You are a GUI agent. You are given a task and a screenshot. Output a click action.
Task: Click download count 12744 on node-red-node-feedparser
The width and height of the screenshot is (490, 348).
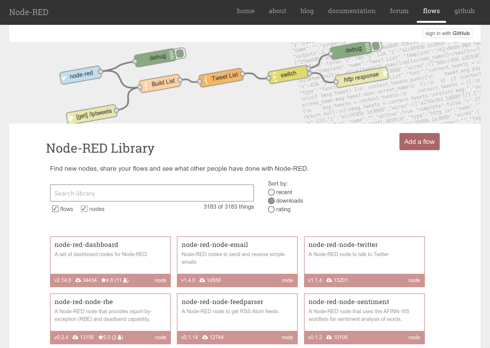(x=217, y=337)
